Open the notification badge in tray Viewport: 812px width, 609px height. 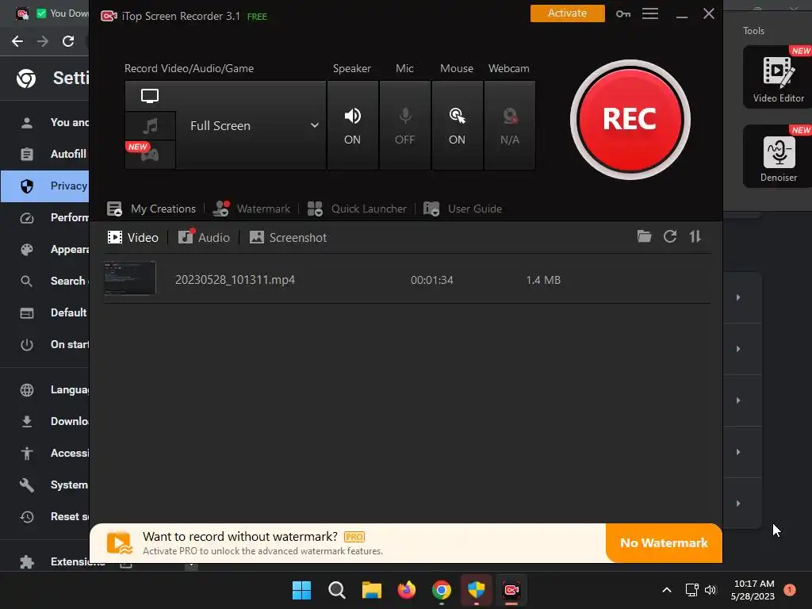790,590
